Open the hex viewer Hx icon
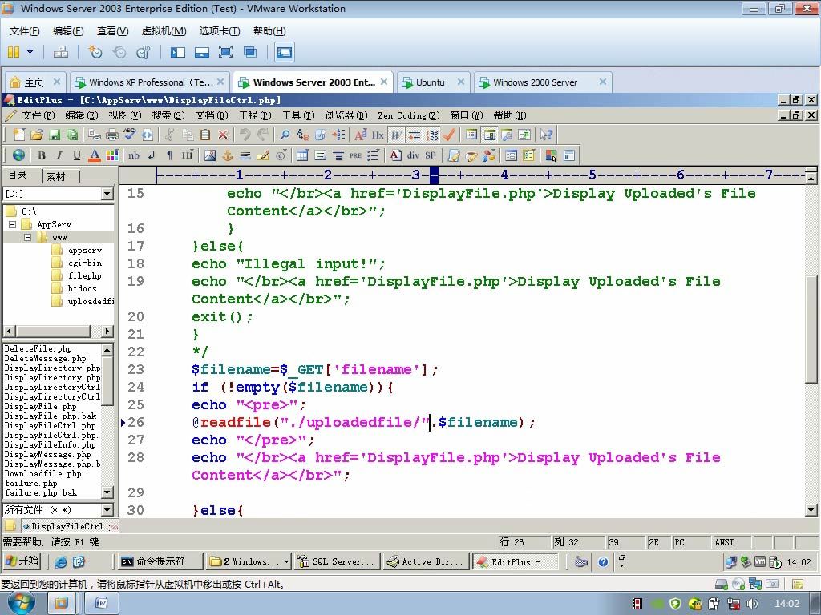The width and height of the screenshot is (821, 615). pos(378,135)
